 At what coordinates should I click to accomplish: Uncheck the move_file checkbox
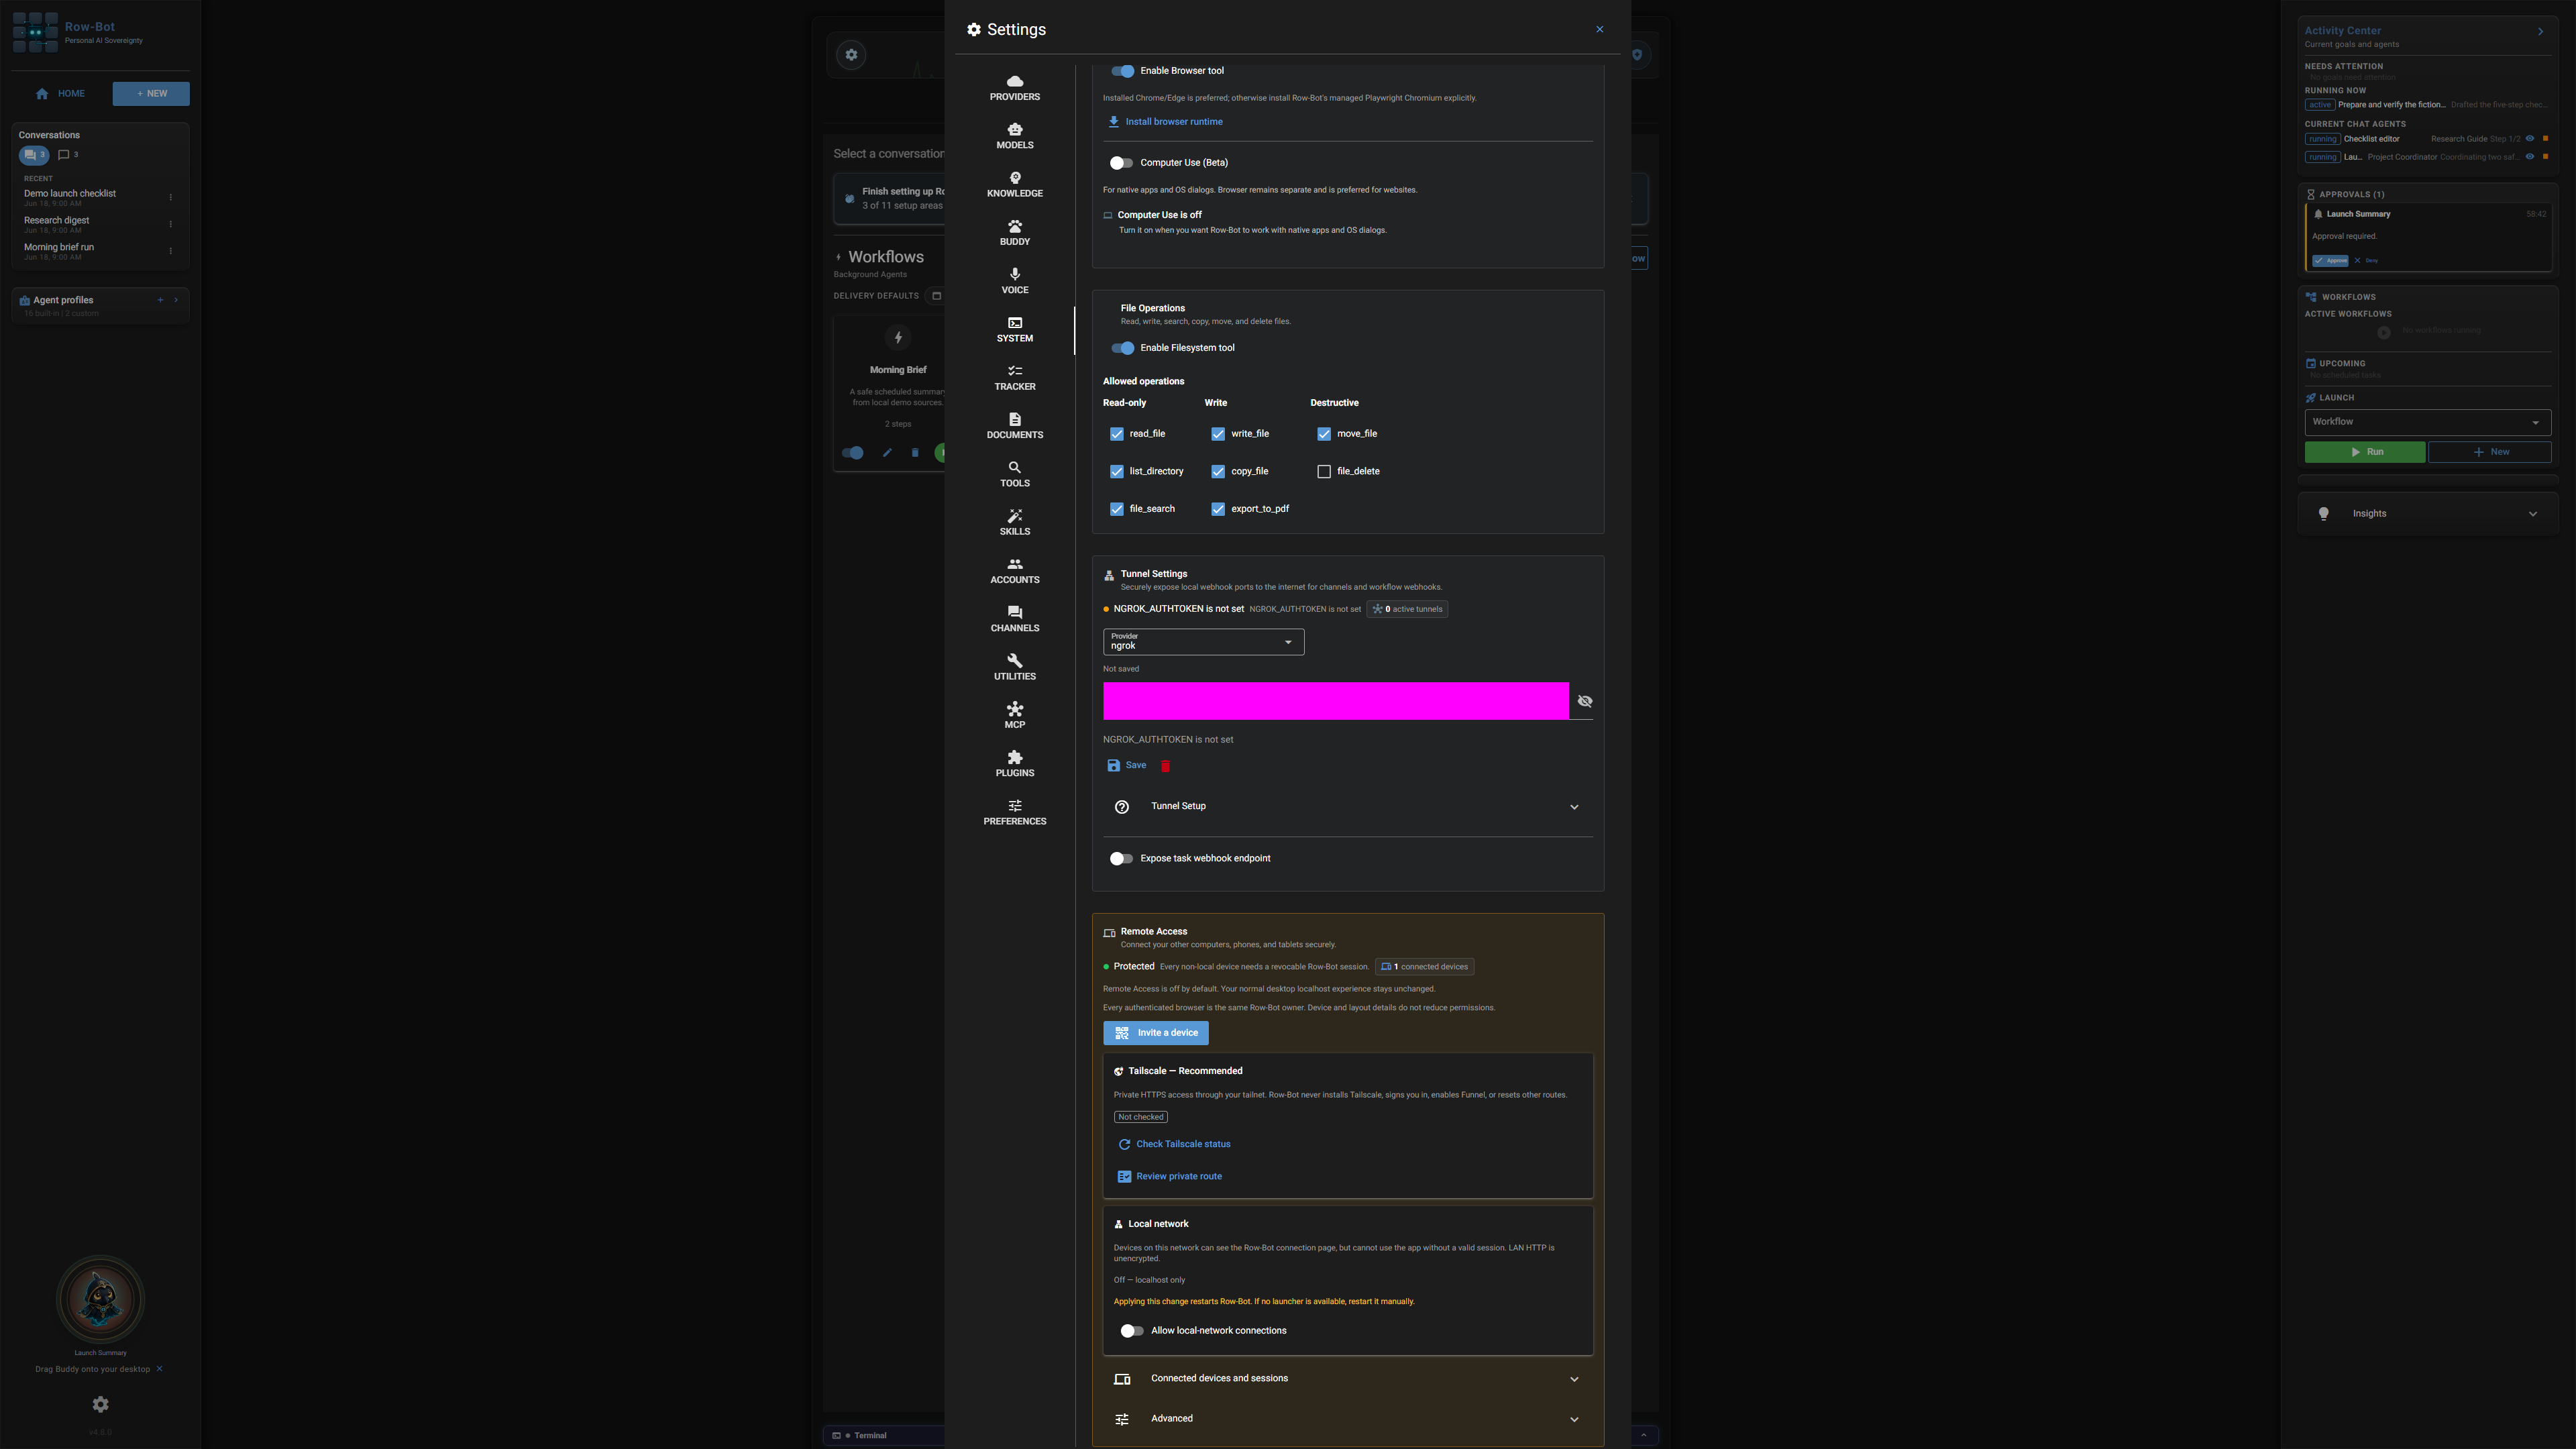pos(1324,434)
